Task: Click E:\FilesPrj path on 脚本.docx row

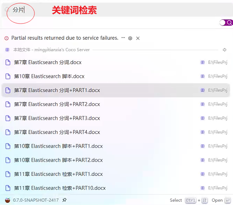Action: point(218,76)
